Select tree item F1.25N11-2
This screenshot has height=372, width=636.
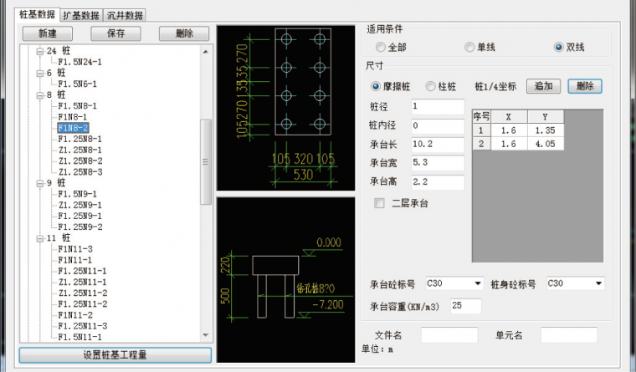click(x=82, y=304)
